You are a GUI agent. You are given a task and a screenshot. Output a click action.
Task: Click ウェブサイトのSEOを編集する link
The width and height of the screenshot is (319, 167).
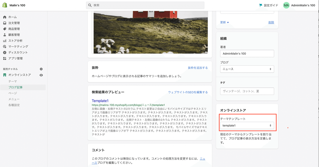tap(188, 92)
